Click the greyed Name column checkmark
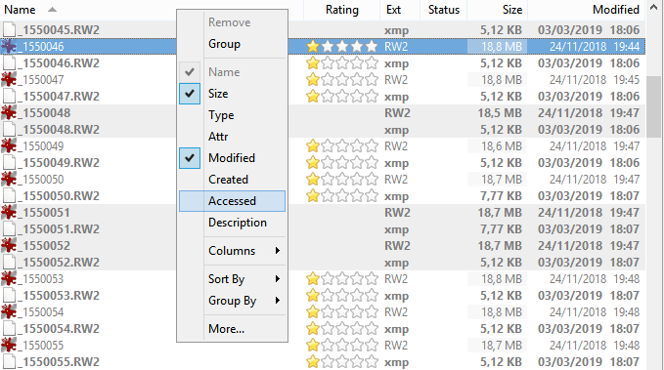The width and height of the screenshot is (664, 370). point(190,72)
